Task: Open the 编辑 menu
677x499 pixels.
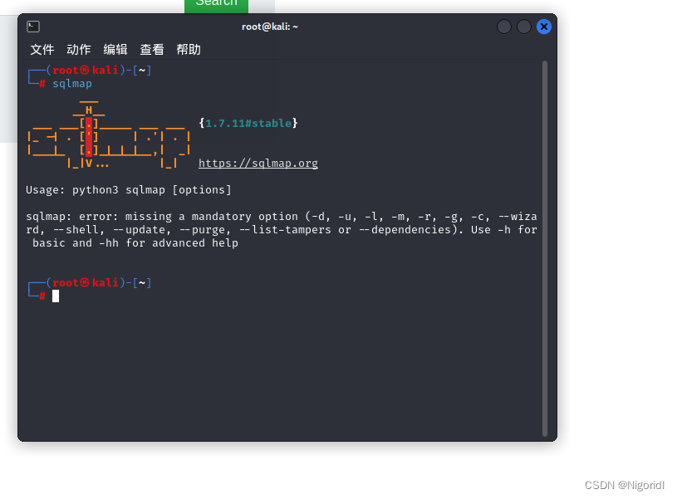Action: [115, 50]
